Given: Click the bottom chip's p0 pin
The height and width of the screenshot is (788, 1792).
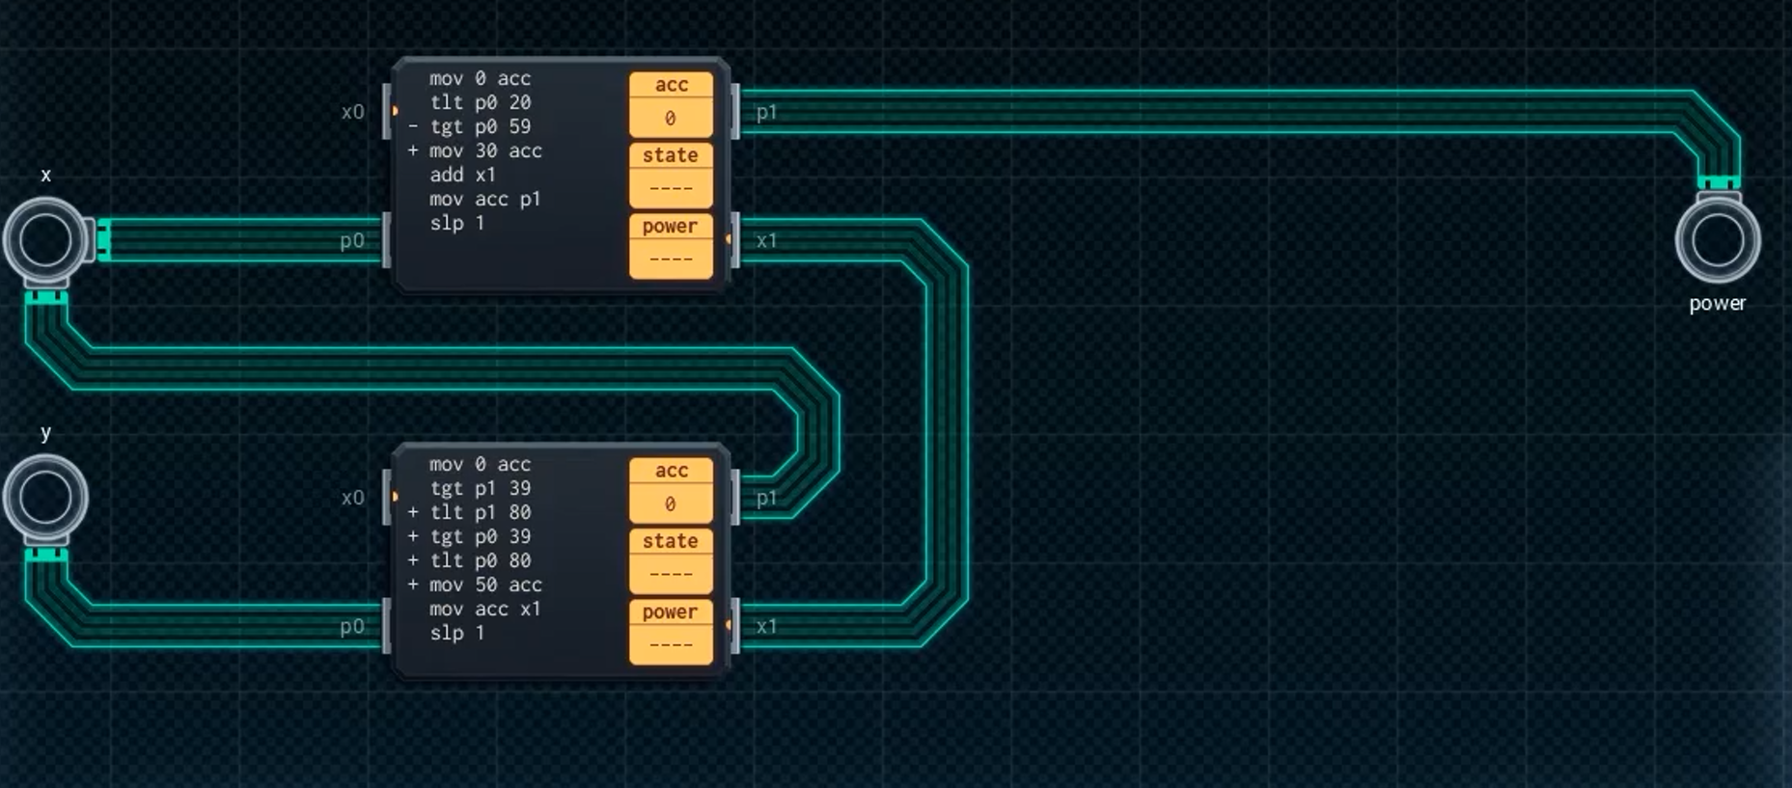Looking at the screenshot, I should click(x=387, y=626).
